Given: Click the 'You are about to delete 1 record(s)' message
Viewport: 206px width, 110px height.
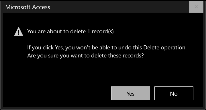Looking at the screenshot, I should pos(71,32).
